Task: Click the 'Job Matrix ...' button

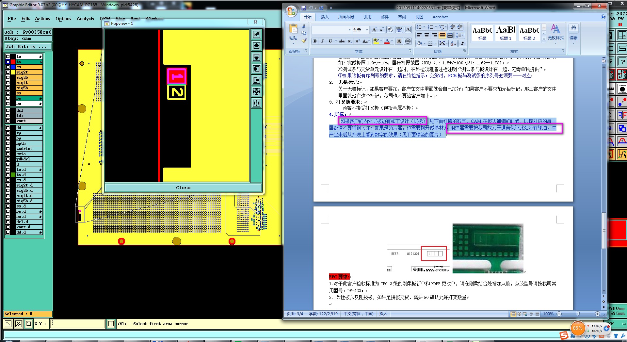Action: pyautogui.click(x=28, y=46)
